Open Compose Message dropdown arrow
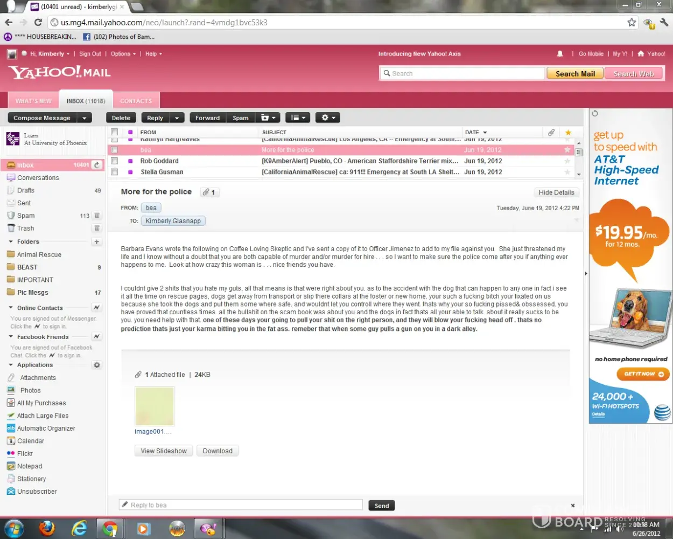Screen dimensions: 673x539 (84, 118)
